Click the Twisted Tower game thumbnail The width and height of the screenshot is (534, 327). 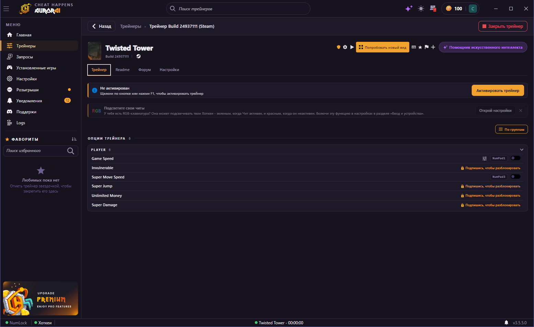pyautogui.click(x=95, y=51)
